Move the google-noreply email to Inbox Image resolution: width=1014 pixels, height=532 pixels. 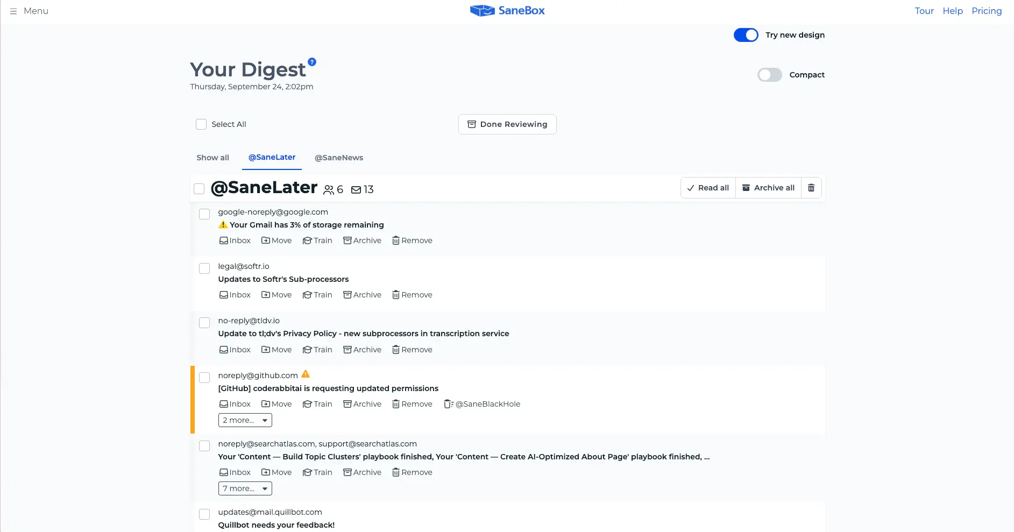click(x=235, y=240)
